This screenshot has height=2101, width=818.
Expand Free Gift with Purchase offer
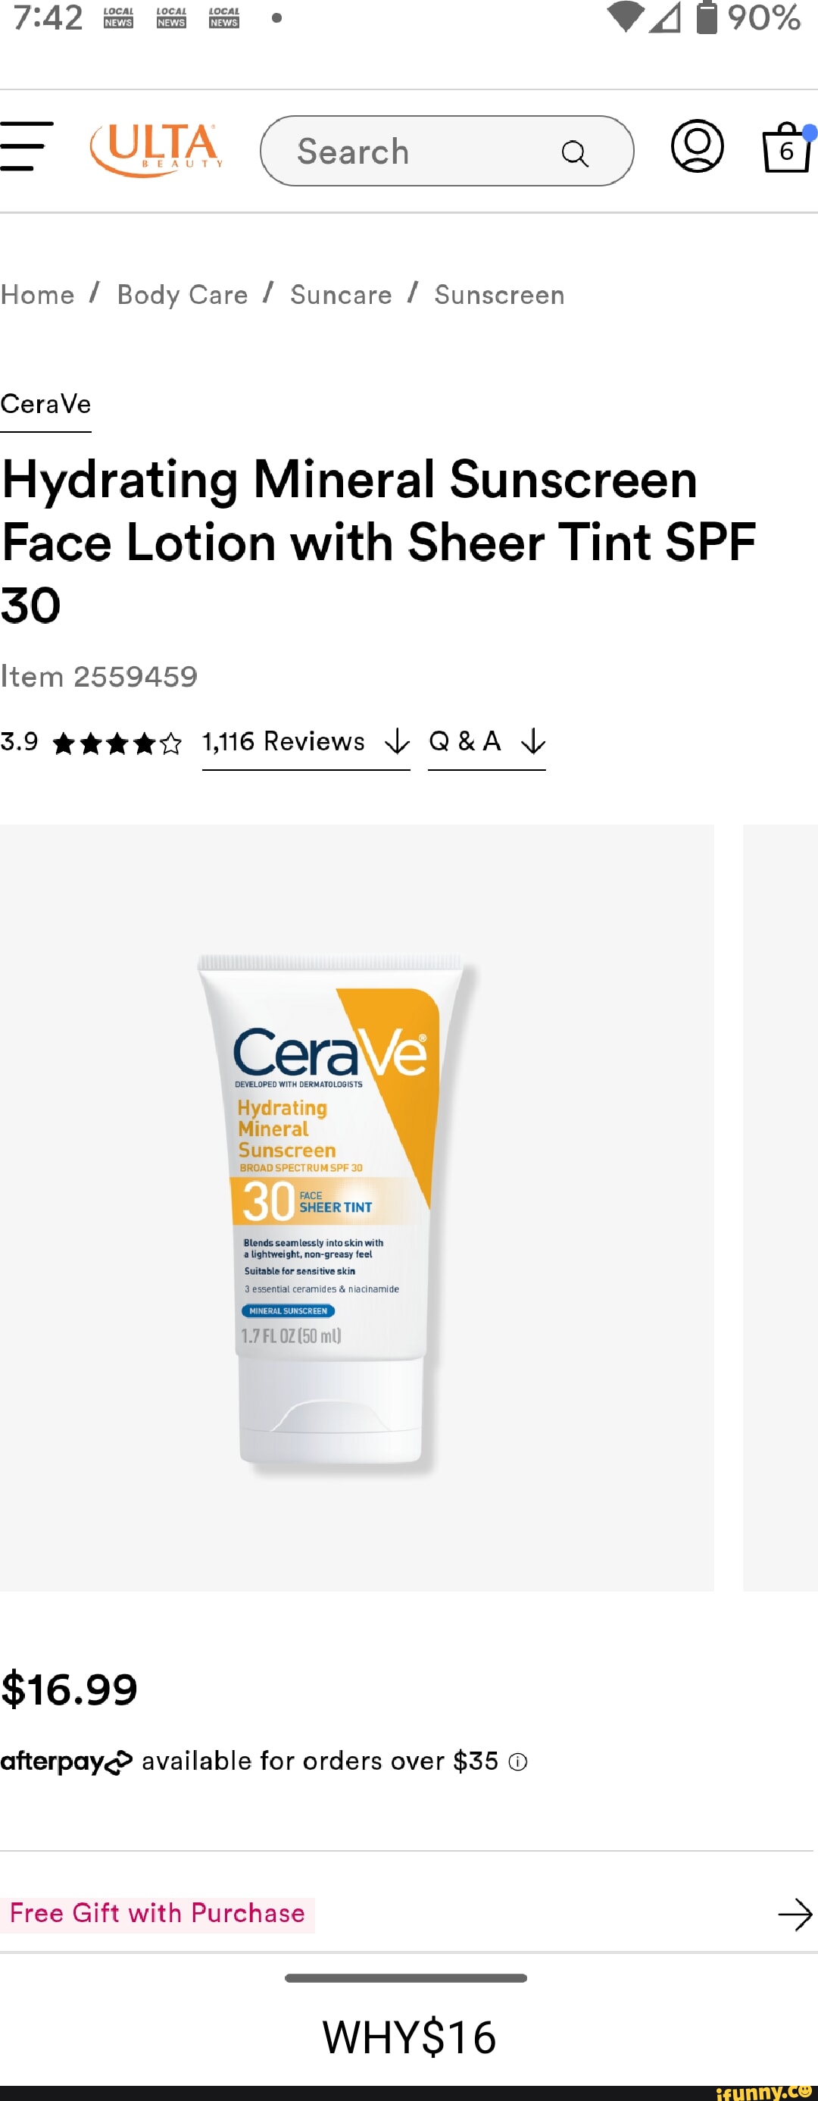[x=158, y=1913]
